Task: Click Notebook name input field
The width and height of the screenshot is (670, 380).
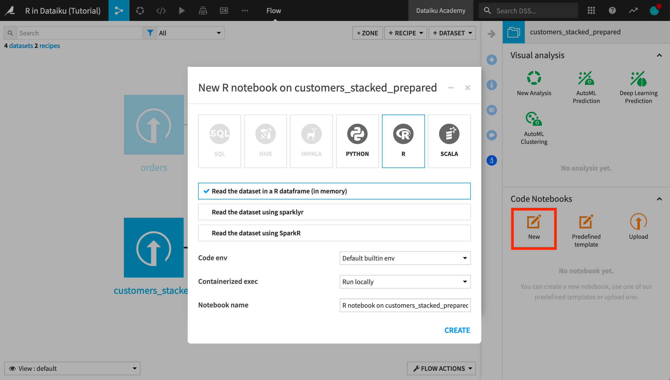Action: coord(404,304)
